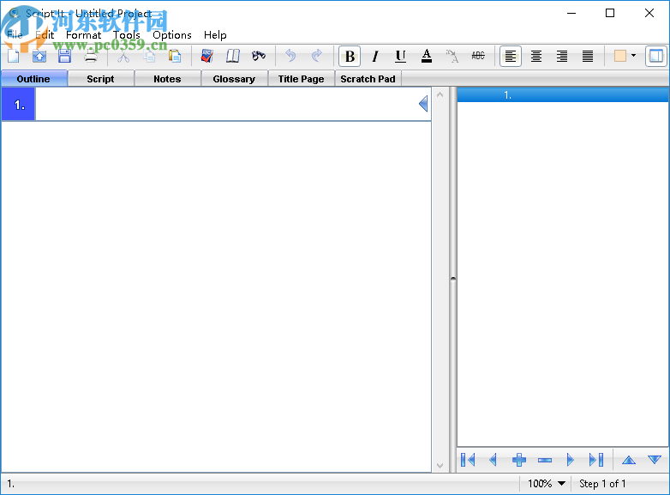Screen dimensions: 670x495
Task: Paste with the clipboard icon
Action: click(x=175, y=56)
